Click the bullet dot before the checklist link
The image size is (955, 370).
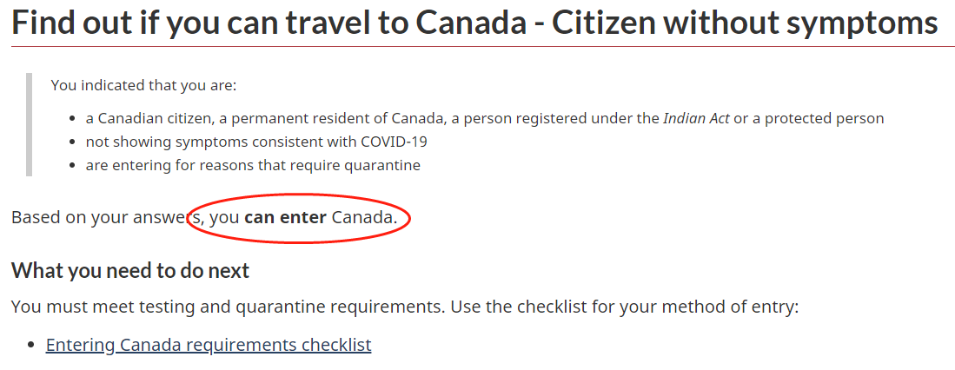coord(33,346)
